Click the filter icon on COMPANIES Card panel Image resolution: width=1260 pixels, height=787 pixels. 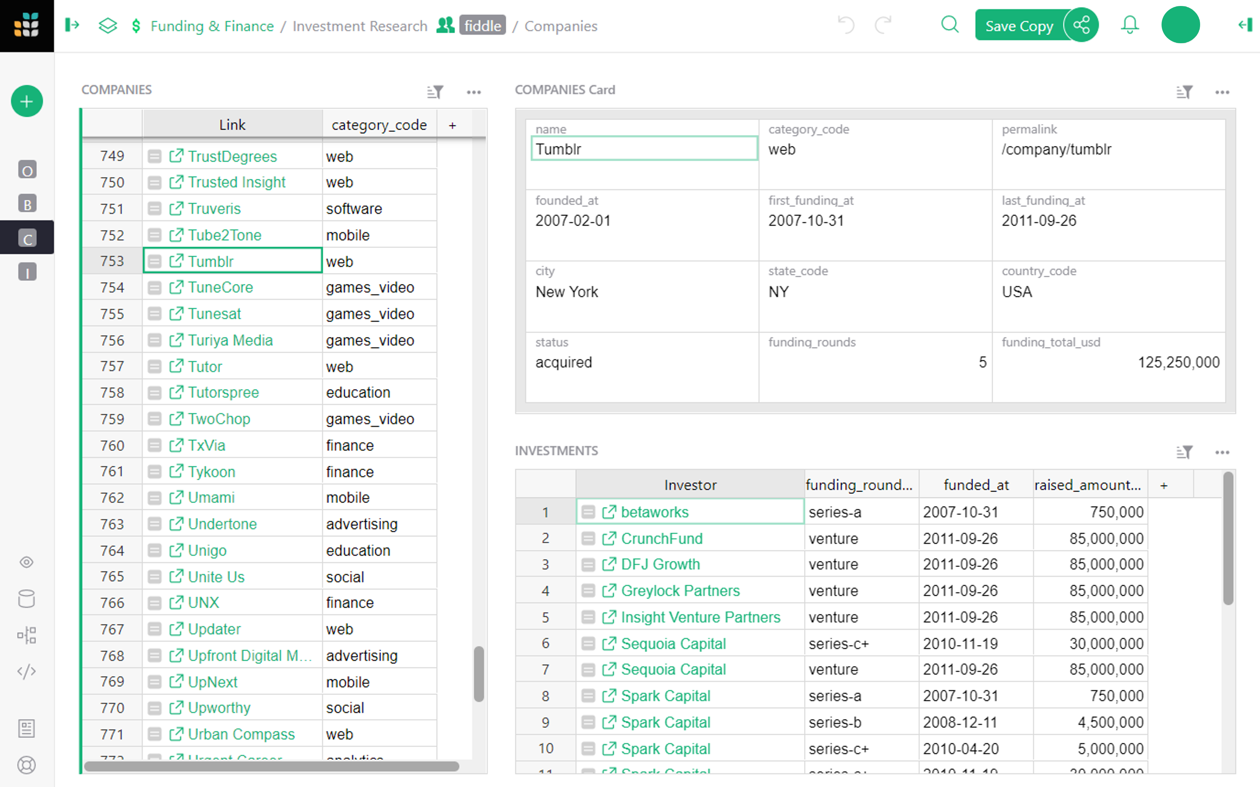(1185, 91)
